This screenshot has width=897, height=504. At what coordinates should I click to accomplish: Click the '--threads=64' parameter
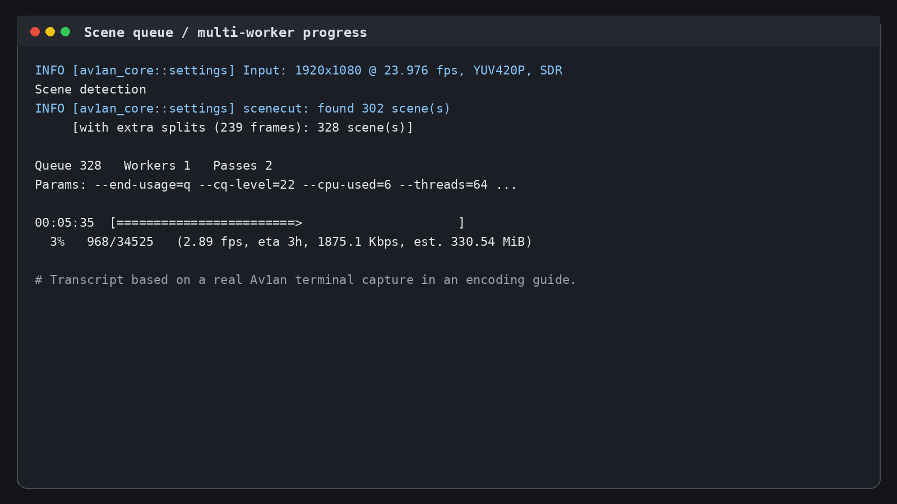coord(443,185)
